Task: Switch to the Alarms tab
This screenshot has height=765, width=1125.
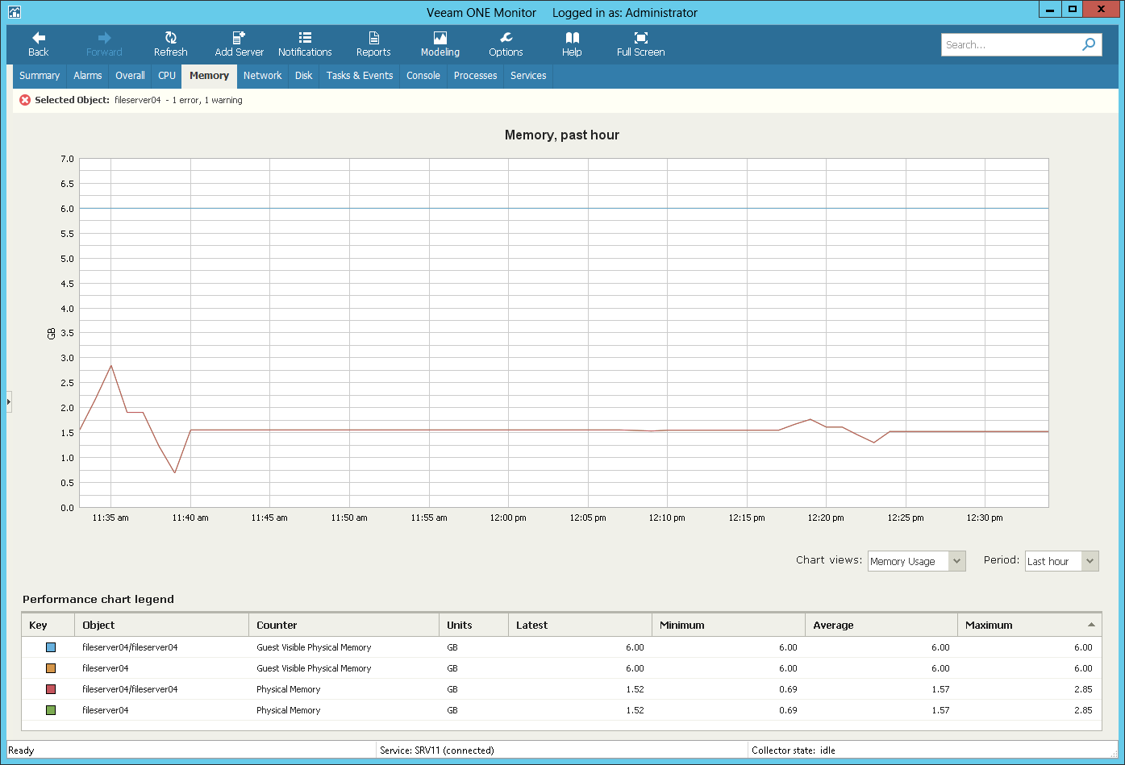Action: point(88,76)
